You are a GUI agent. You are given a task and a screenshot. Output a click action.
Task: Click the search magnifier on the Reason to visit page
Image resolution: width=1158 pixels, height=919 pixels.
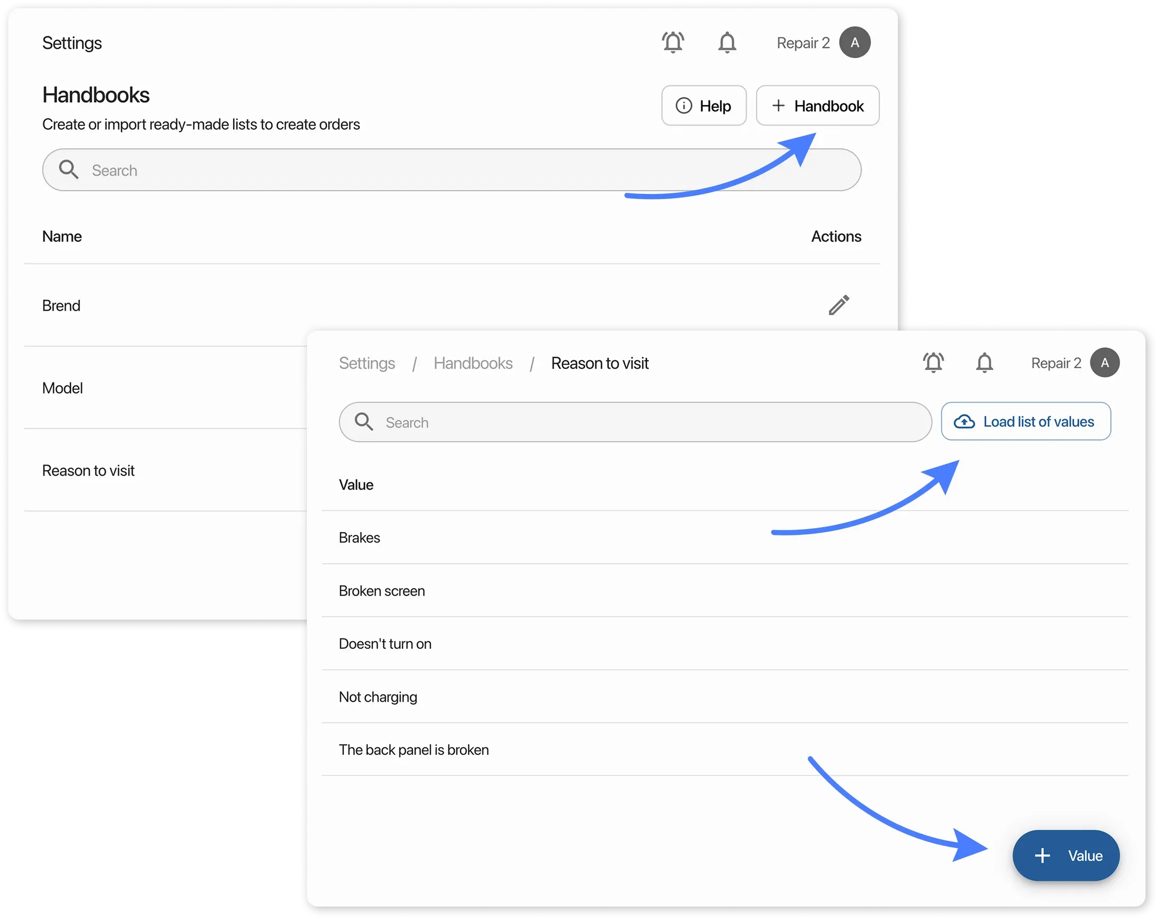[364, 422]
